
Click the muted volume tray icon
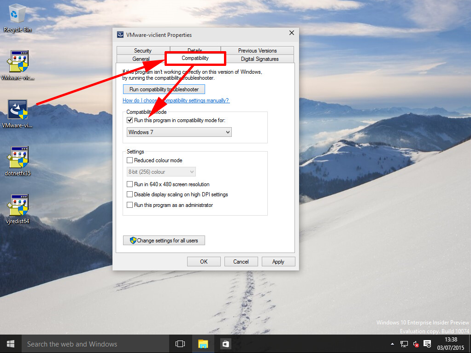[x=416, y=344]
